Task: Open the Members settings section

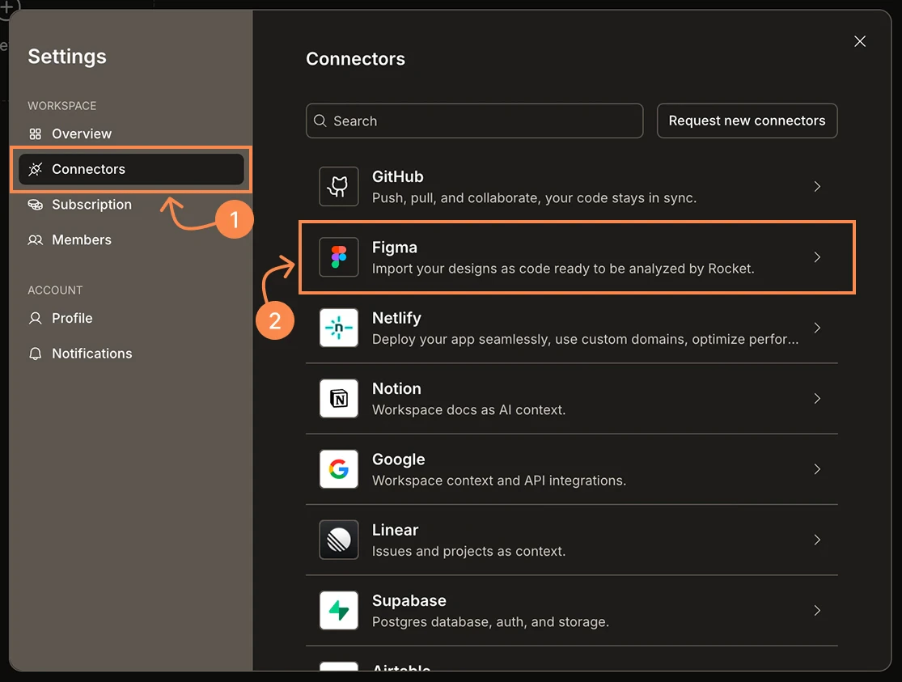Action: click(82, 239)
